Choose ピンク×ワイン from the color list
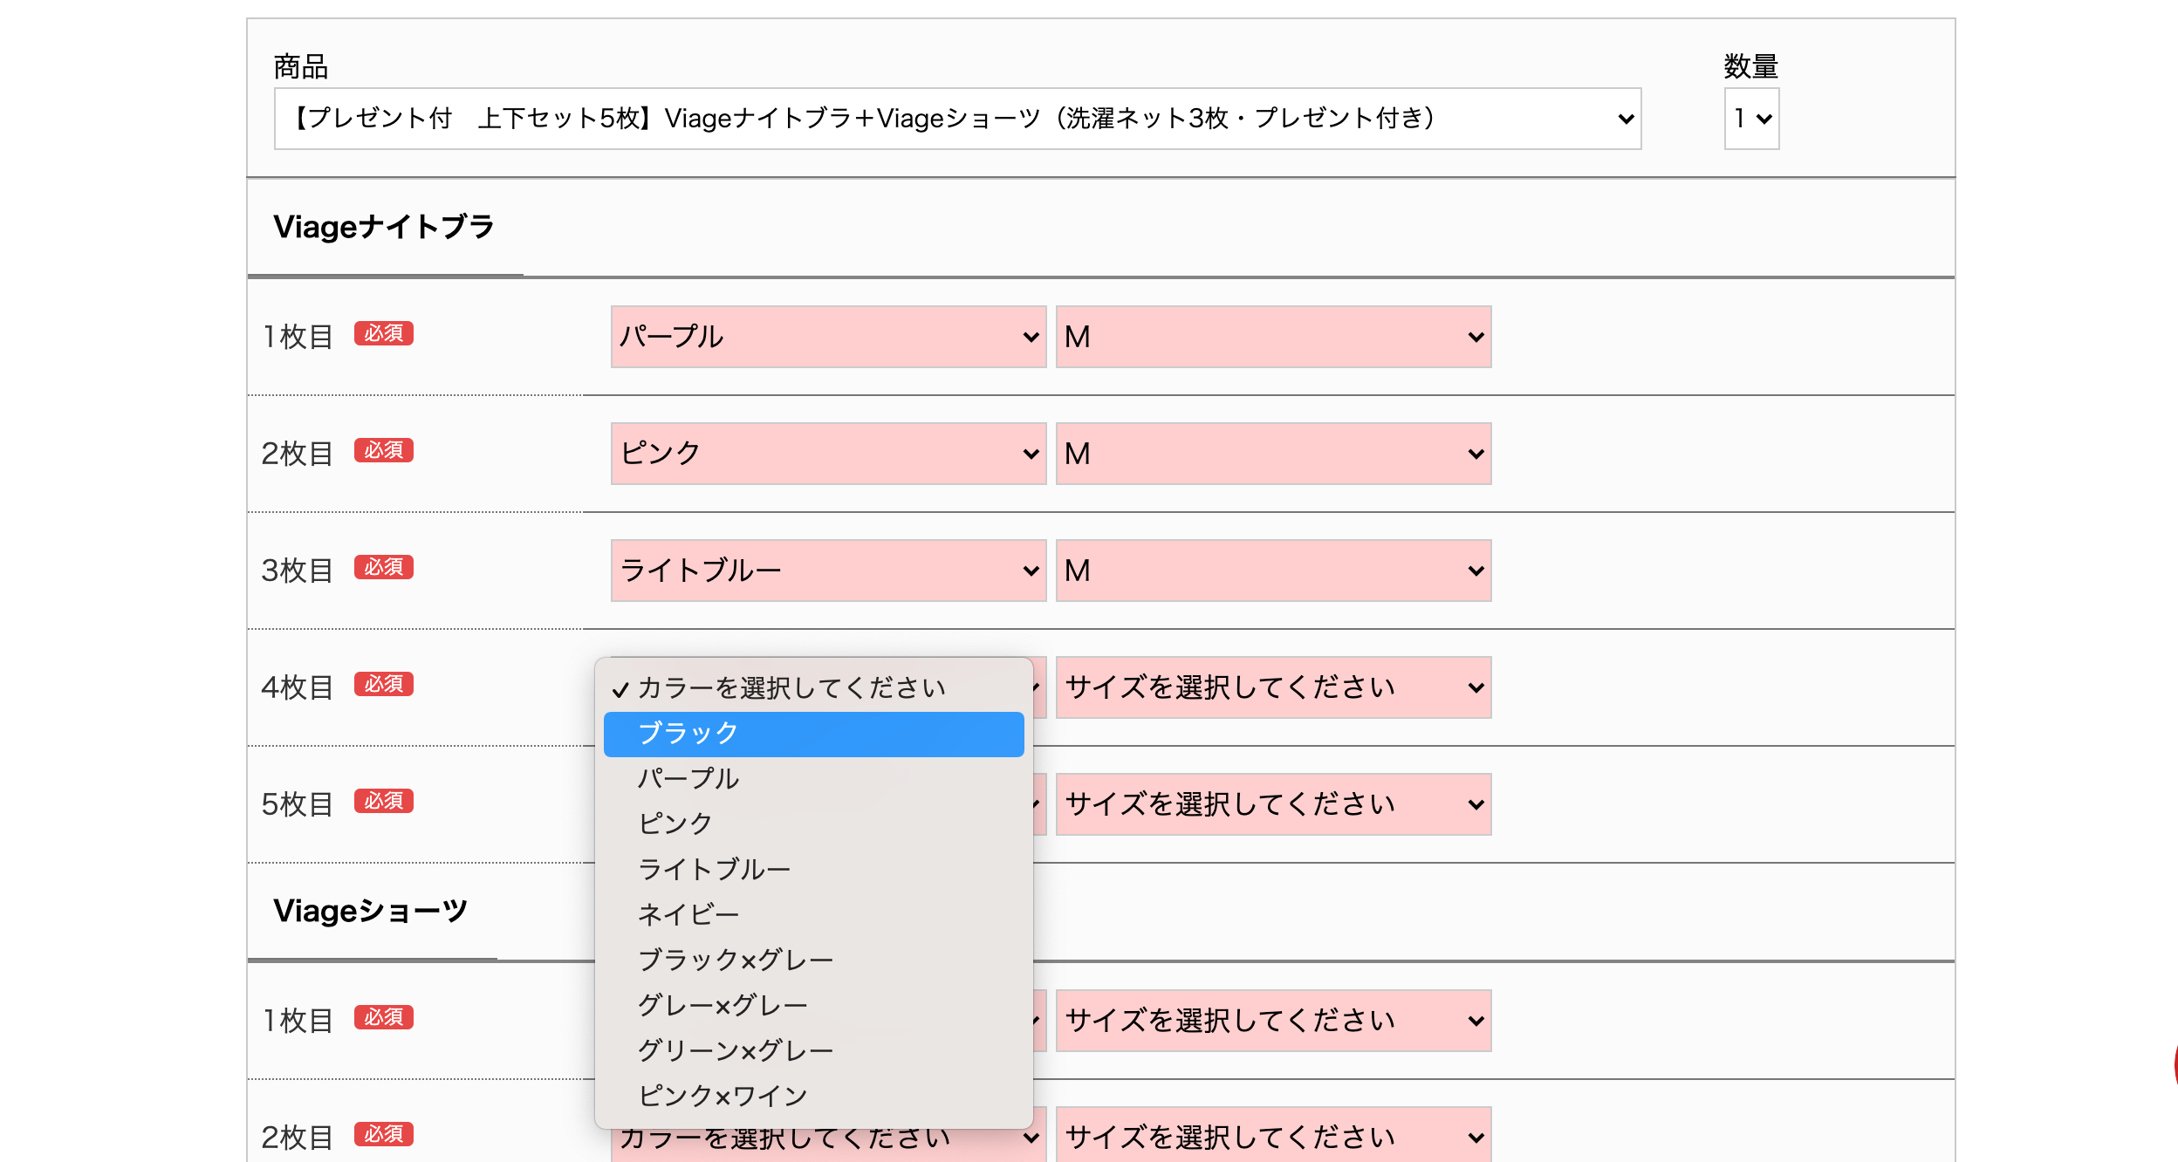2178x1162 pixels. tap(813, 1097)
